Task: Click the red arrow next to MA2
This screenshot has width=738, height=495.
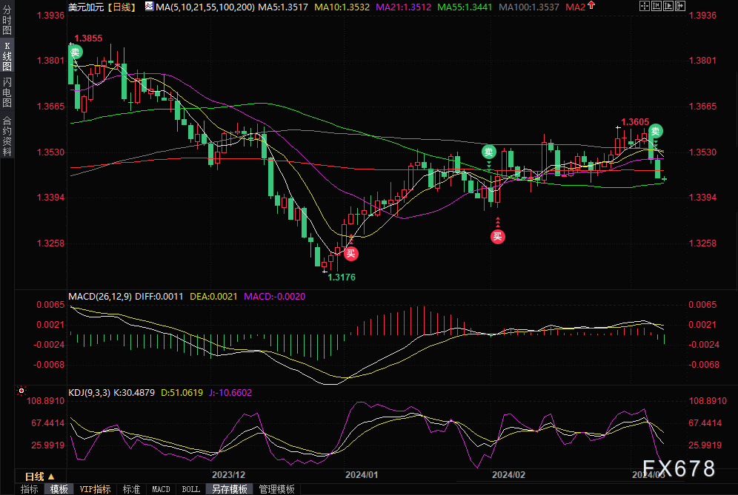Action: [591, 6]
